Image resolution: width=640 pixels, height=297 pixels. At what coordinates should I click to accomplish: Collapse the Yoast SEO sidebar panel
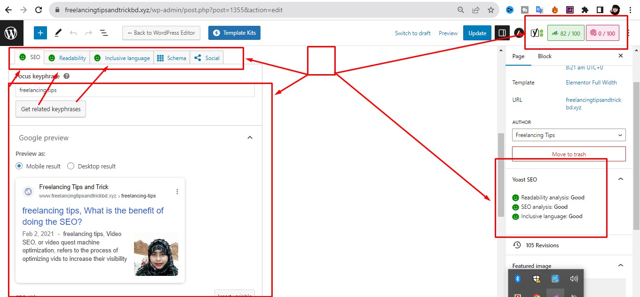click(x=620, y=179)
